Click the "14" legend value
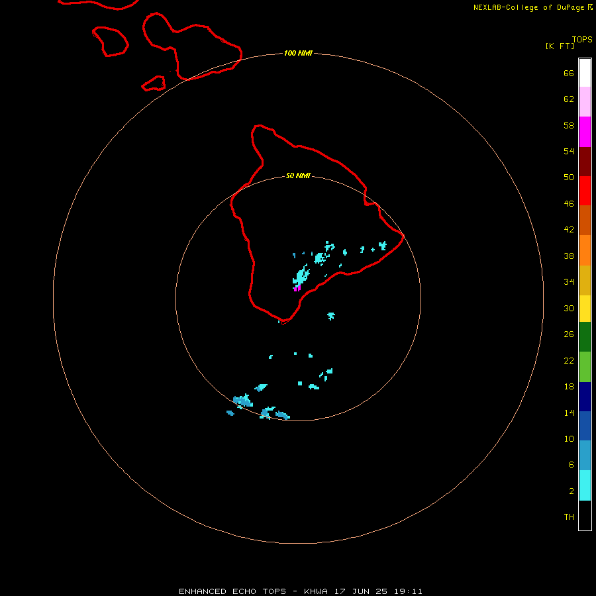Image resolution: width=596 pixels, height=596 pixels. coord(569,413)
